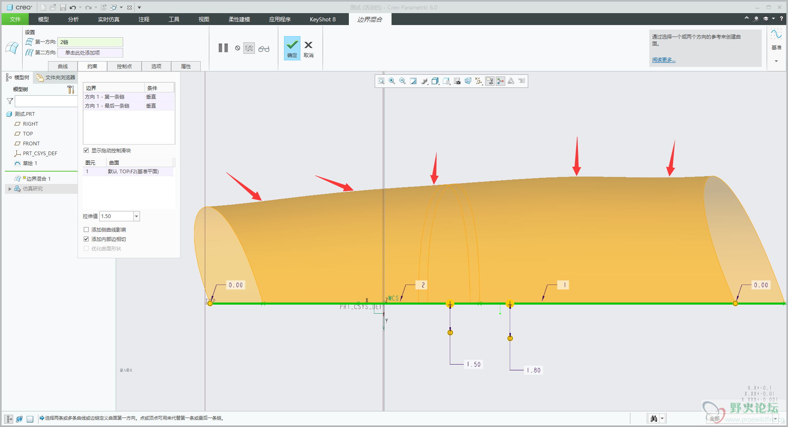The image size is (788, 427).
Task: Click the 第二方向 collector field
Action: pos(90,53)
